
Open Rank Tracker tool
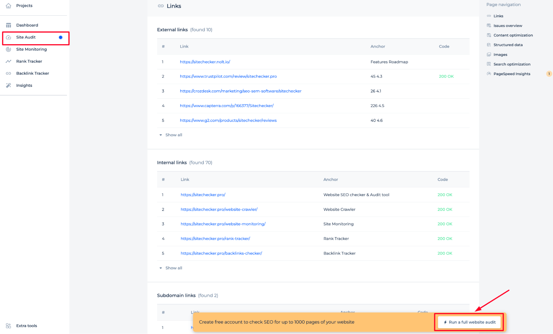29,61
